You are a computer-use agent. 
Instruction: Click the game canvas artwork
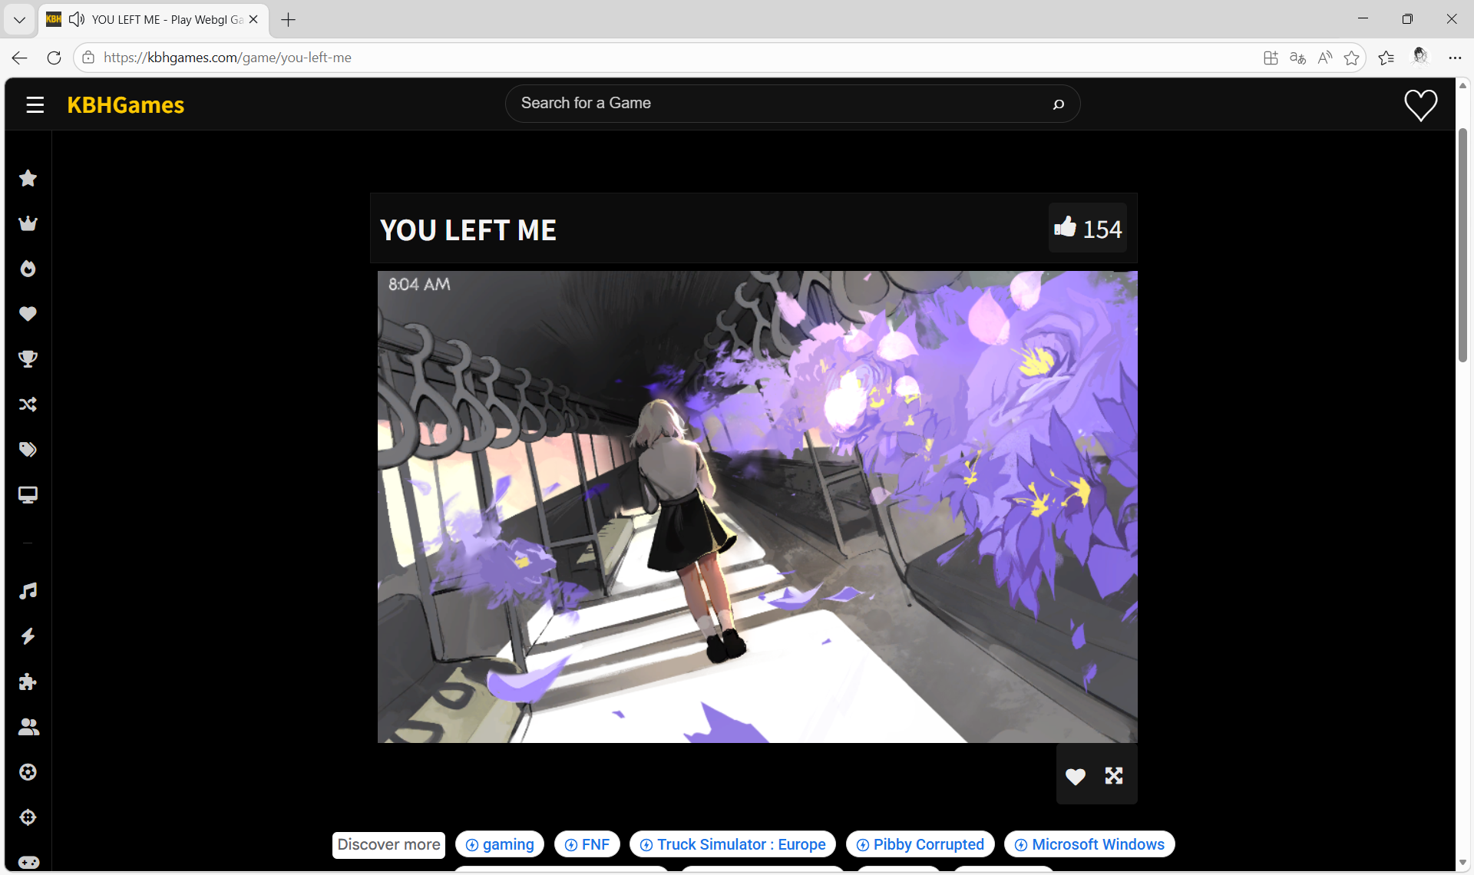(x=757, y=507)
